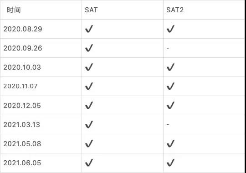Click the dash in SAT2 for 2021.03.13

(168, 125)
